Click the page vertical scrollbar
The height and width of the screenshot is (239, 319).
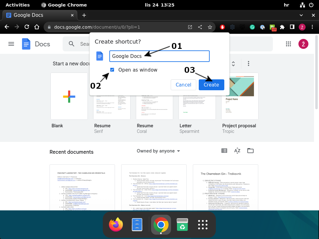(x=317, y=72)
